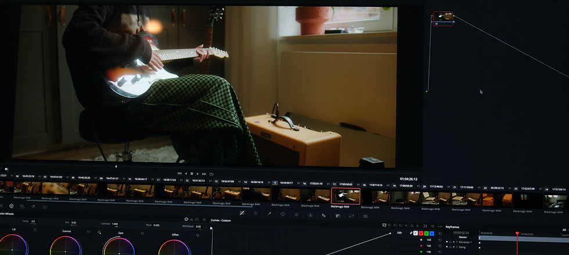Stop viewer playback
The image size is (569, 255).
click(192, 174)
